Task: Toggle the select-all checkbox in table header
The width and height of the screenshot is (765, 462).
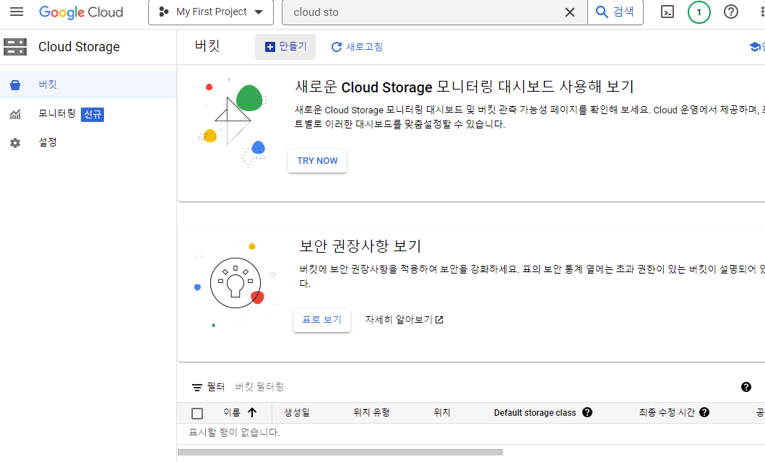Action: (x=197, y=413)
